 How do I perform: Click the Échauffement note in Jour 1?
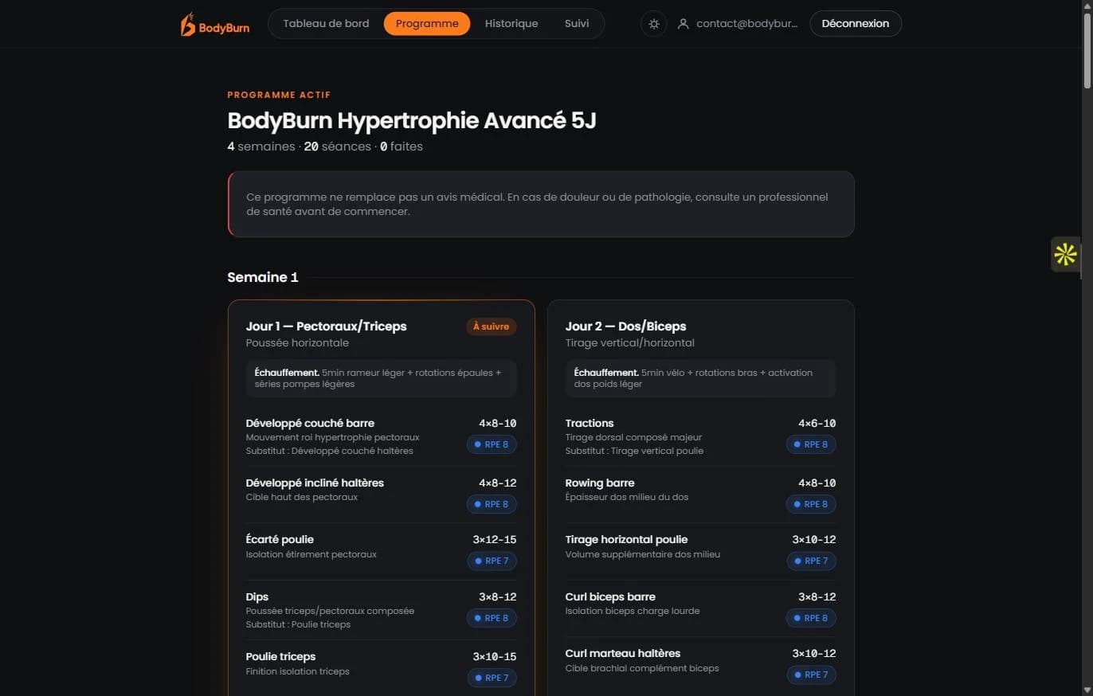click(x=382, y=378)
